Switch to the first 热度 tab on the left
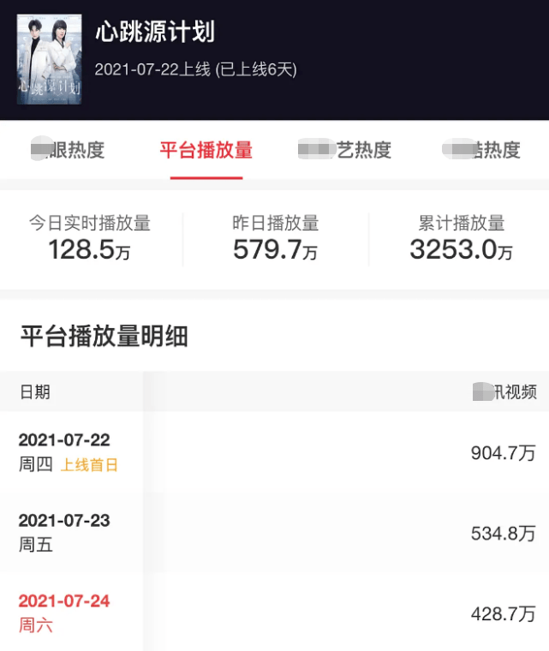Screen dimensions: 549x651 [68, 150]
